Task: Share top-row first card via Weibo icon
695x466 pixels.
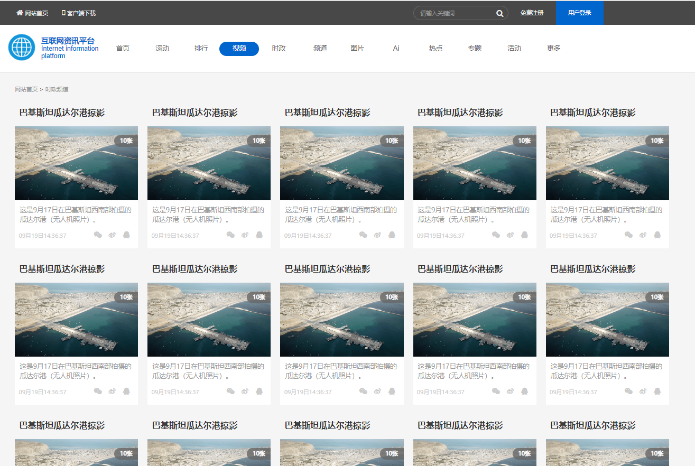Action: (112, 235)
